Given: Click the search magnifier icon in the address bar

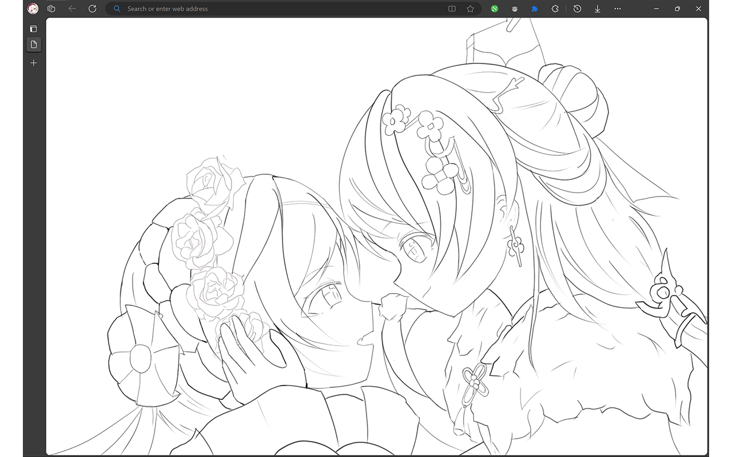Looking at the screenshot, I should point(117,9).
